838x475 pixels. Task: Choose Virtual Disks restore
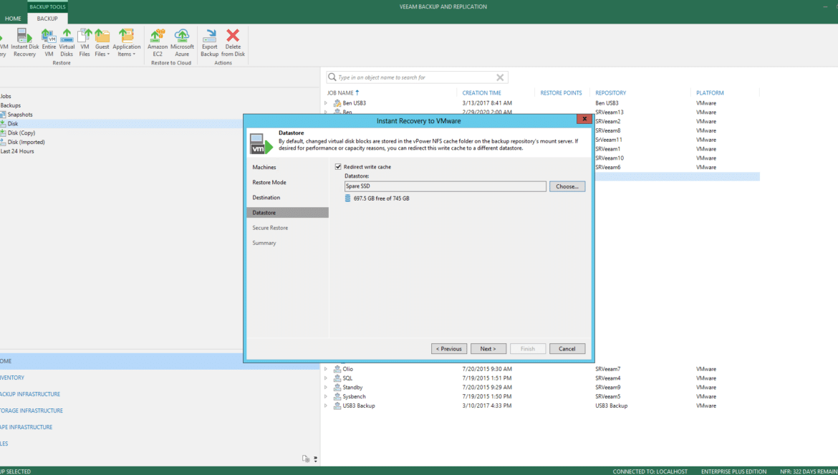67,43
